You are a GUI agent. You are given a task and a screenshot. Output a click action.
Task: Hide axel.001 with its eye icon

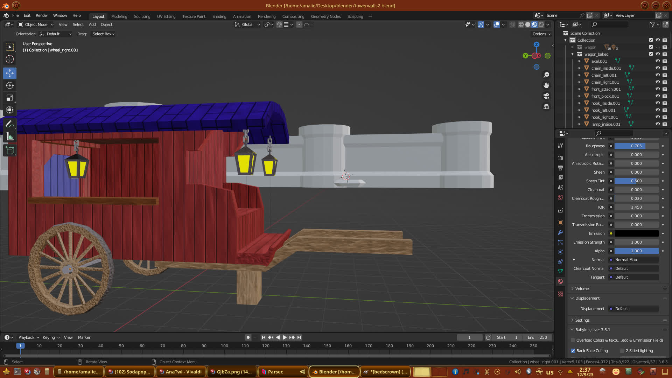click(658, 61)
